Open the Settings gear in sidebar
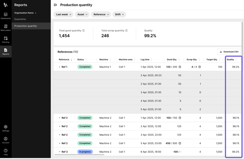Viewport: 244px width, 159px height. (5, 128)
